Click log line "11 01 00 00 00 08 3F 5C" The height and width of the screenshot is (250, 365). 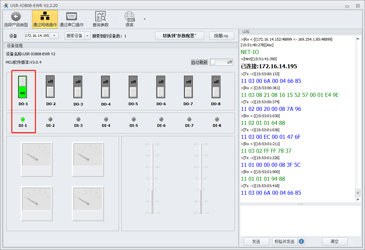271,165
